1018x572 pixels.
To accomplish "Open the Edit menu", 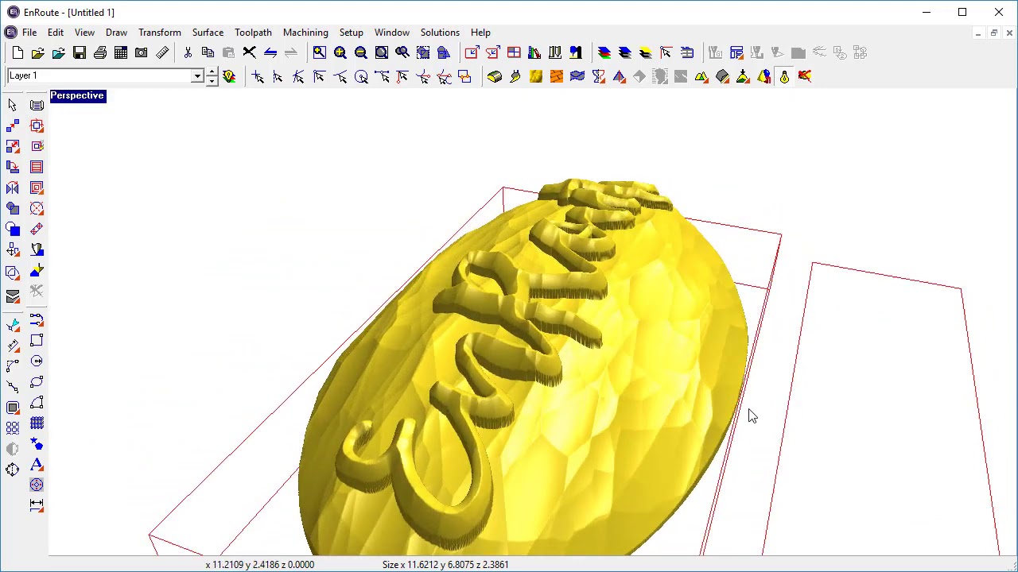I will pos(56,33).
